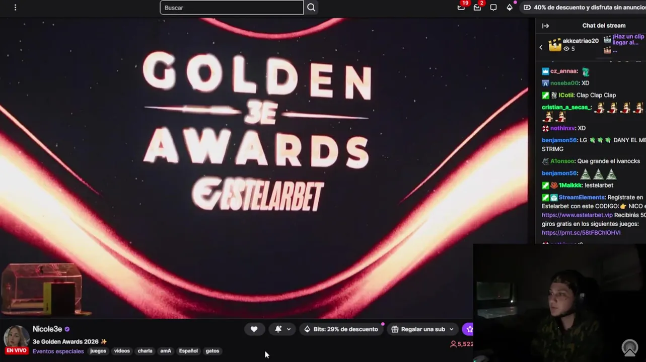Click benjamon56 on the DANY EL ME message
This screenshot has height=362, width=646.
(559, 140)
